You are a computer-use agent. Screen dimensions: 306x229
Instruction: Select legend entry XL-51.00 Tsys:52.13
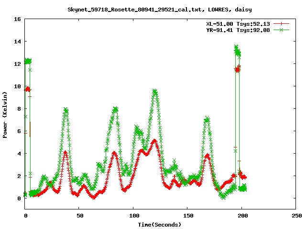[238, 24]
